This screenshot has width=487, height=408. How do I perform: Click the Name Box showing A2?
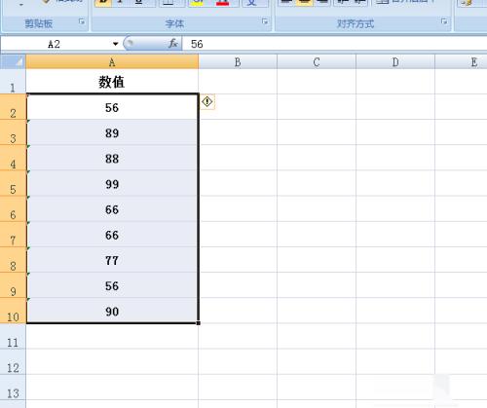click(56, 44)
